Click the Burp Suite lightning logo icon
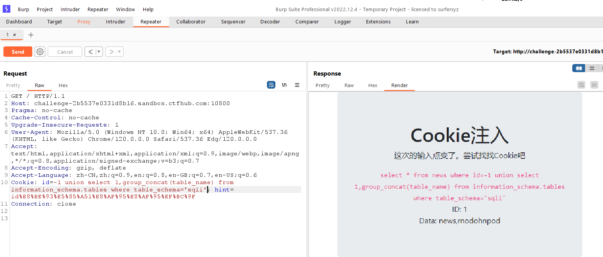The width and height of the screenshot is (603, 257). [x=7, y=9]
